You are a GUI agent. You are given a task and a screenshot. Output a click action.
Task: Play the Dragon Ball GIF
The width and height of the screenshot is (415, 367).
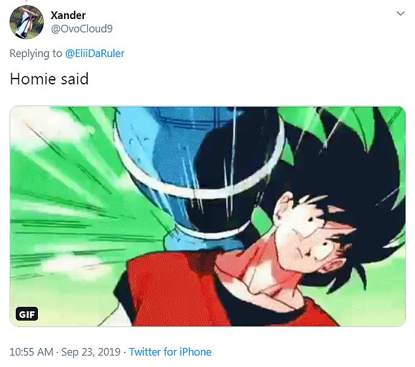click(x=207, y=216)
